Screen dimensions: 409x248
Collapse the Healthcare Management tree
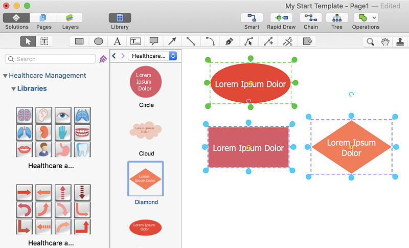pos(5,76)
